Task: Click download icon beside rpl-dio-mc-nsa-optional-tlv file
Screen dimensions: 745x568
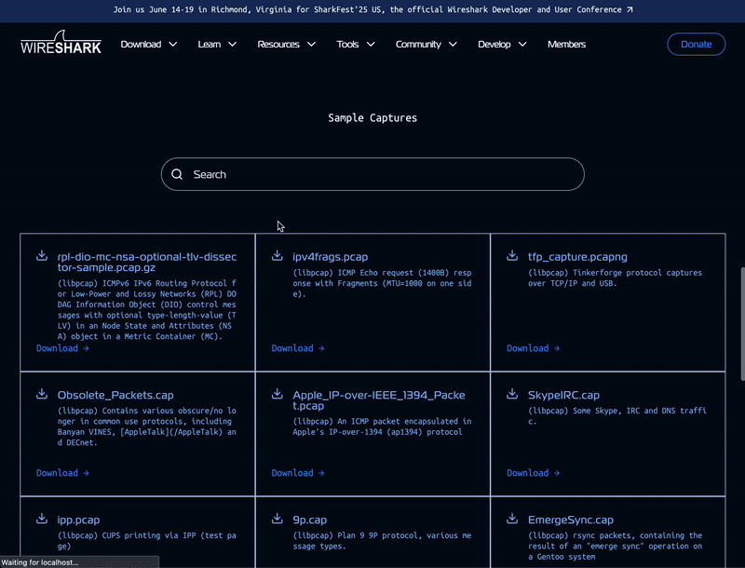Action: click(42, 255)
